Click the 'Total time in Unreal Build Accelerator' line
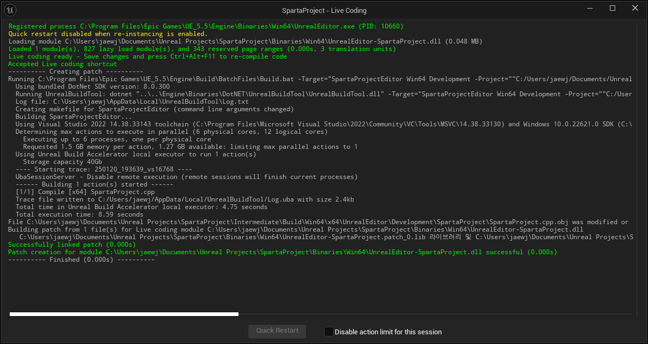This screenshot has width=648, height=344. 141,207
